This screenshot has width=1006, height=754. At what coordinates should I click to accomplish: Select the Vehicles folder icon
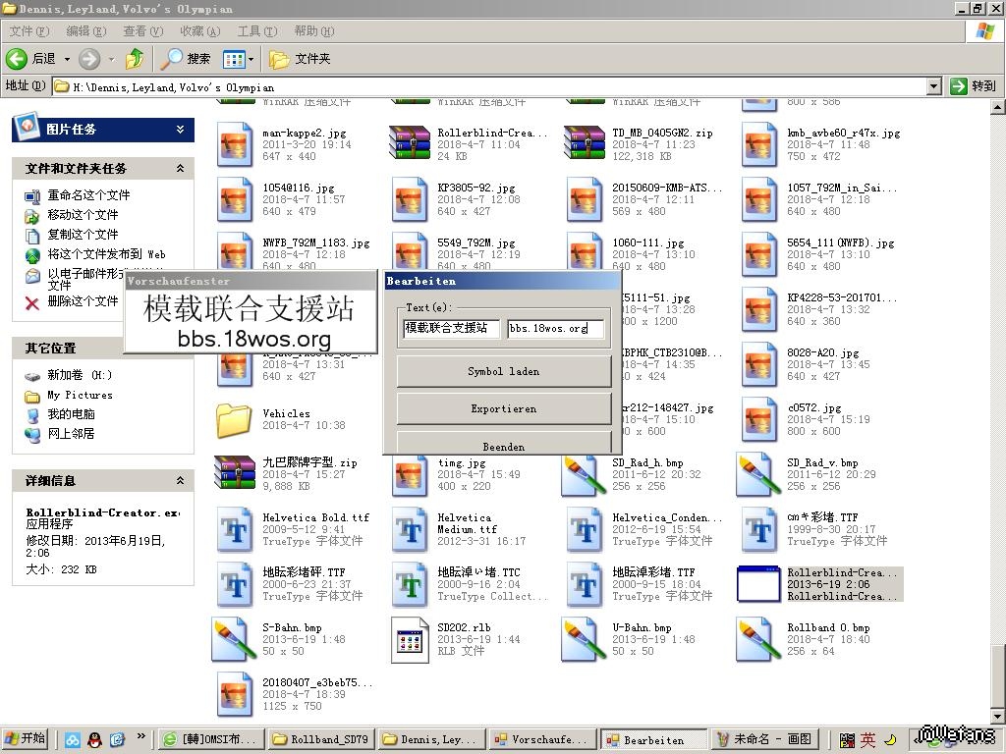click(x=234, y=420)
